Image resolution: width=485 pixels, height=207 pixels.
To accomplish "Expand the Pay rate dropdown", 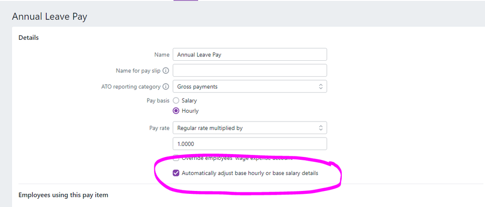I will click(x=250, y=128).
